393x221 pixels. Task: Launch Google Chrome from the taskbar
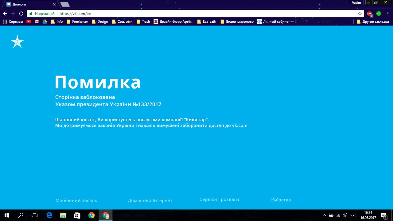(91, 215)
